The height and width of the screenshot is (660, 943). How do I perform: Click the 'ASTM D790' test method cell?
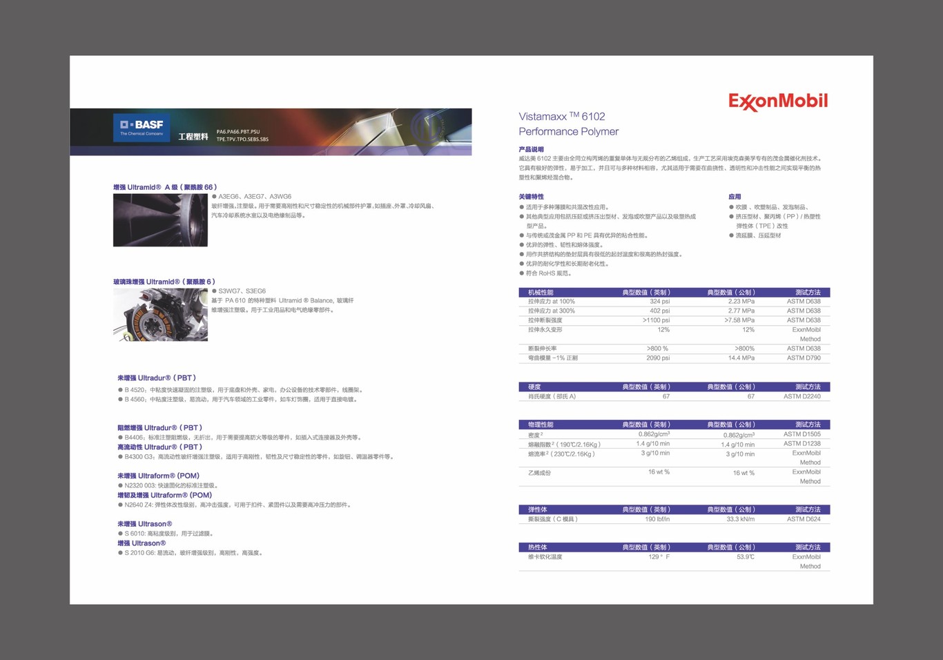pyautogui.click(x=804, y=359)
